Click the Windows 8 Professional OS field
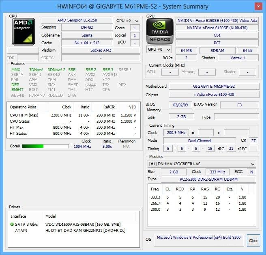The image size is (266, 255). pos(199,240)
